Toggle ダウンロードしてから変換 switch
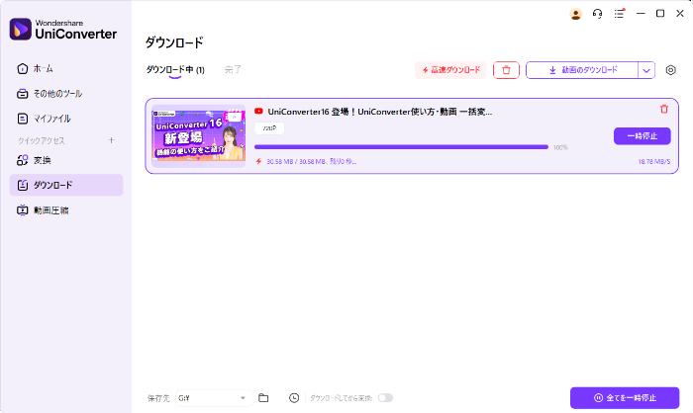The width and height of the screenshot is (693, 413). coord(385,398)
